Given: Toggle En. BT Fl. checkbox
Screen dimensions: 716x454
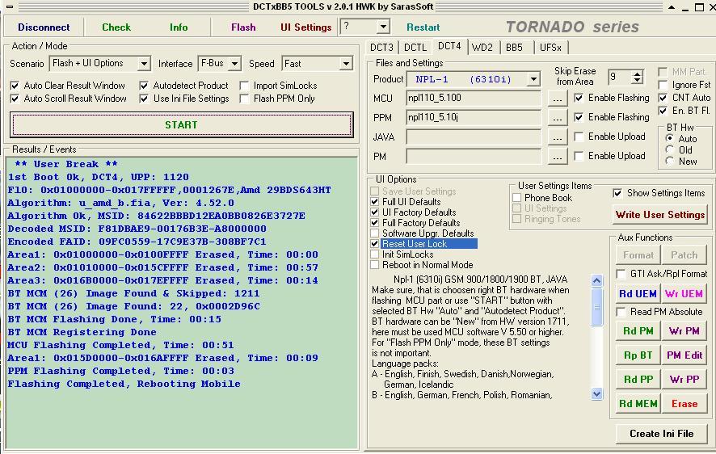Looking at the screenshot, I should click(663, 111).
